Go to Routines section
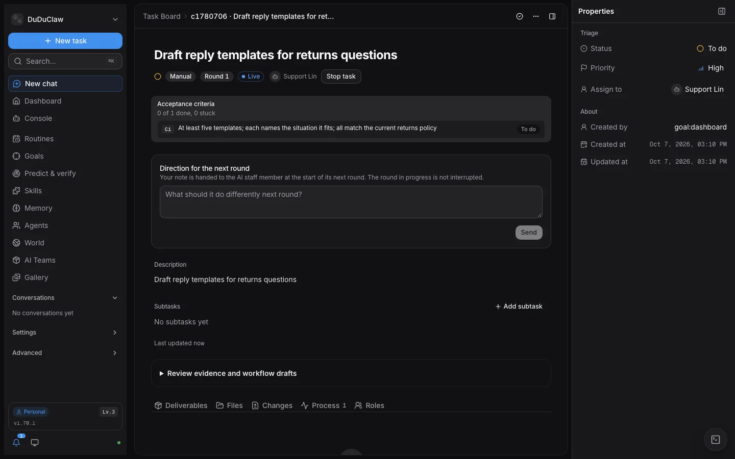 [65, 139]
